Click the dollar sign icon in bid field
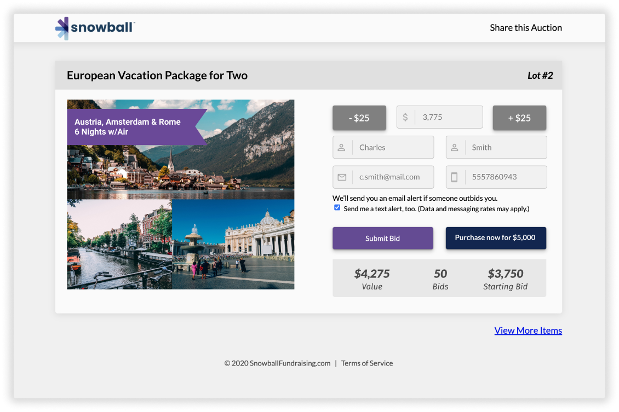Viewport: 619px width, 412px height. pos(405,117)
